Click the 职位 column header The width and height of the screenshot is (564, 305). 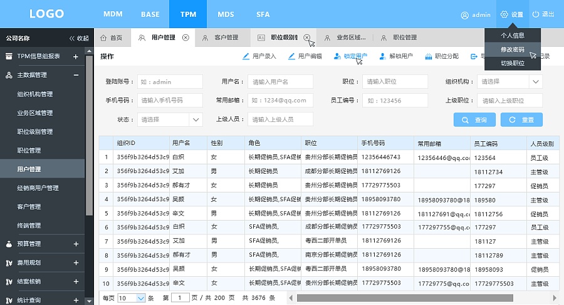[330, 142]
